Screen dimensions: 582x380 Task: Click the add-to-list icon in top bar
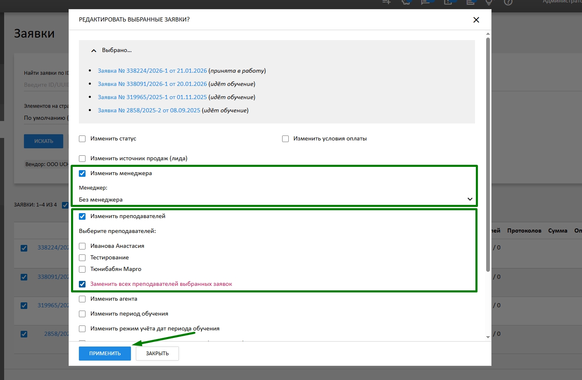pyautogui.click(x=386, y=2)
